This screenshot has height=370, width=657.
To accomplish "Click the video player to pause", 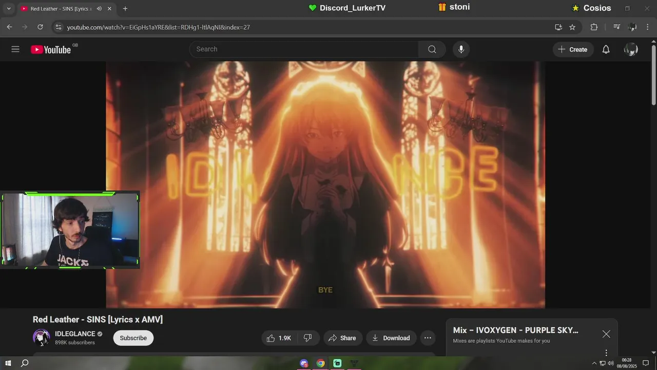I will pos(325,184).
